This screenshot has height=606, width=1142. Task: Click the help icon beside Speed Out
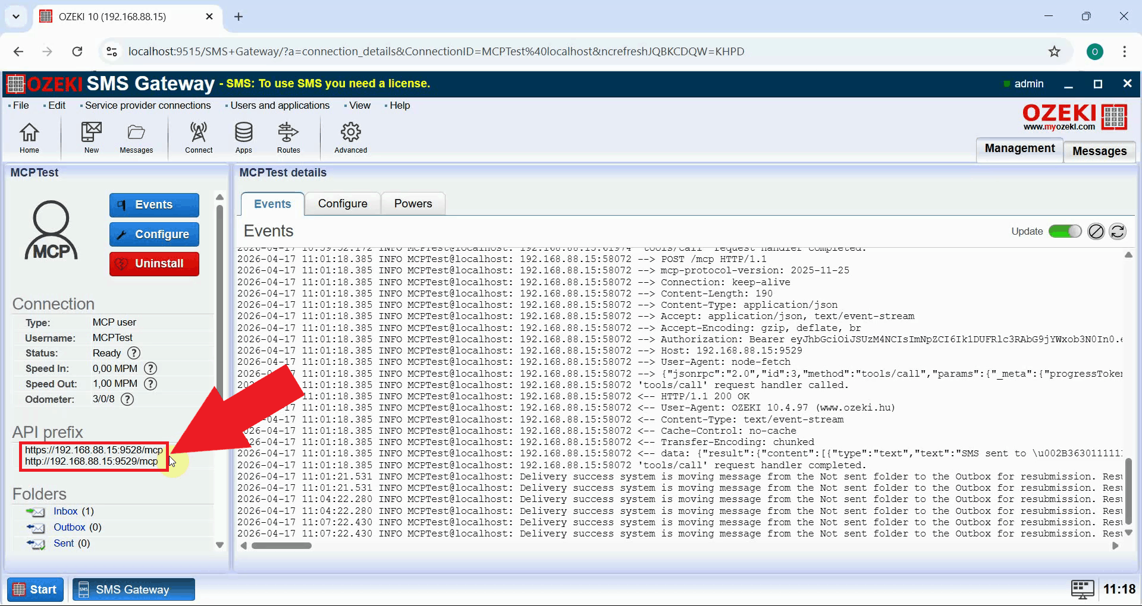coord(150,384)
